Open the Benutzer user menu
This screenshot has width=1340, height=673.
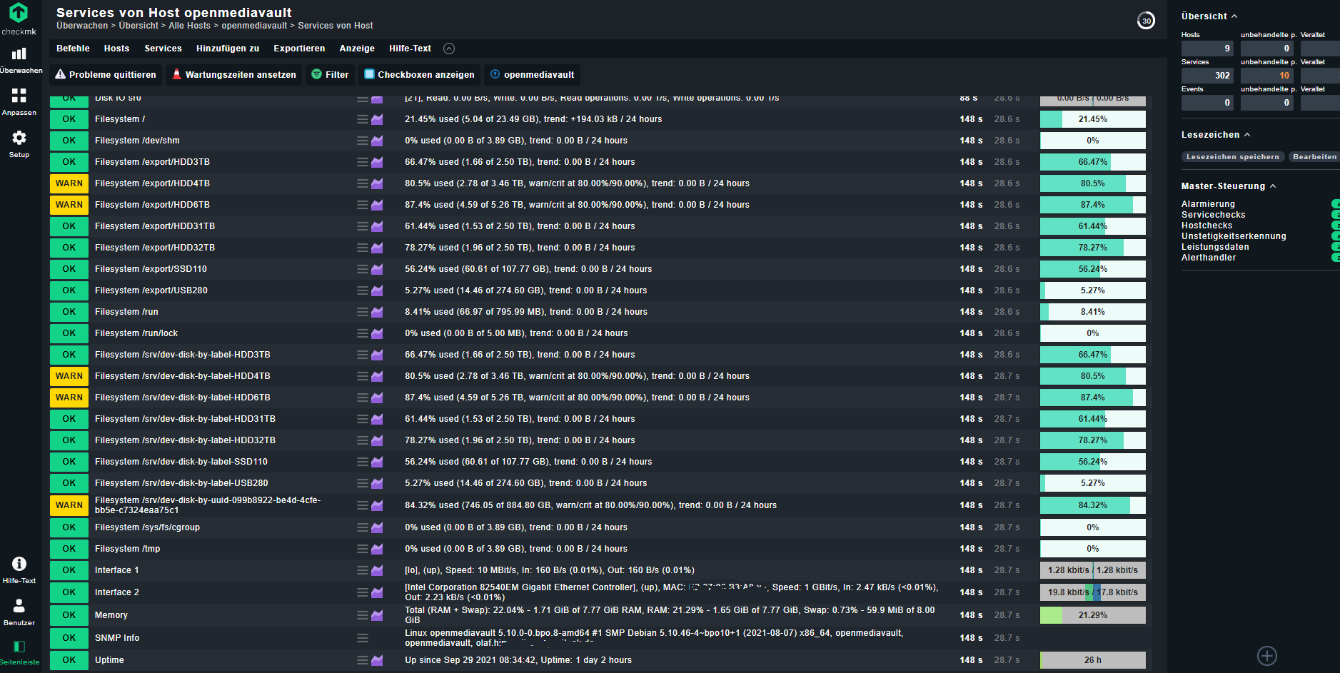tap(19, 612)
